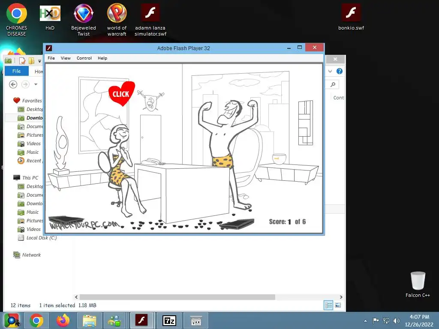The width and height of the screenshot is (439, 329).
Task: Select the Falcon C++ recycle bin icon
Action: 418,284
